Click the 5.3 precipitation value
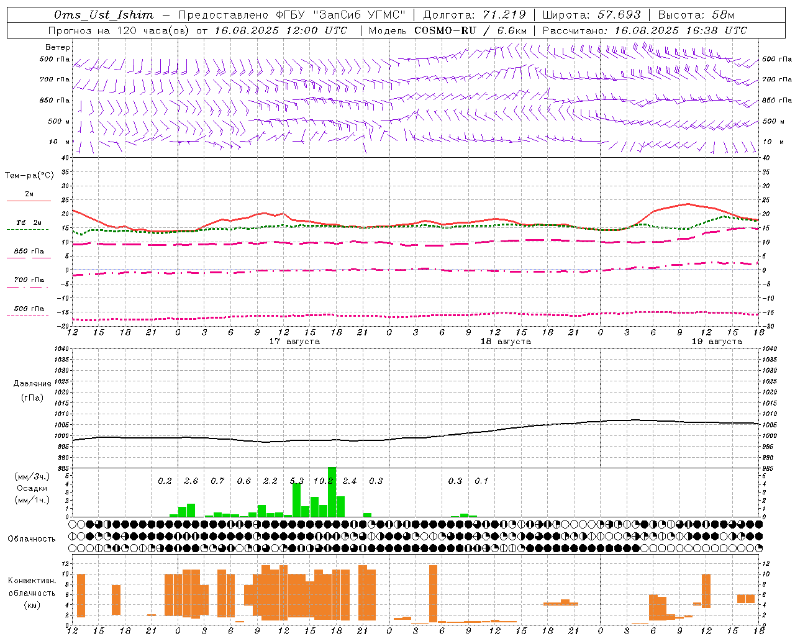 click(x=297, y=481)
